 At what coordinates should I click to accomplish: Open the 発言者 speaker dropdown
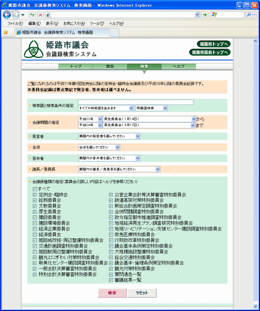coord(109,136)
